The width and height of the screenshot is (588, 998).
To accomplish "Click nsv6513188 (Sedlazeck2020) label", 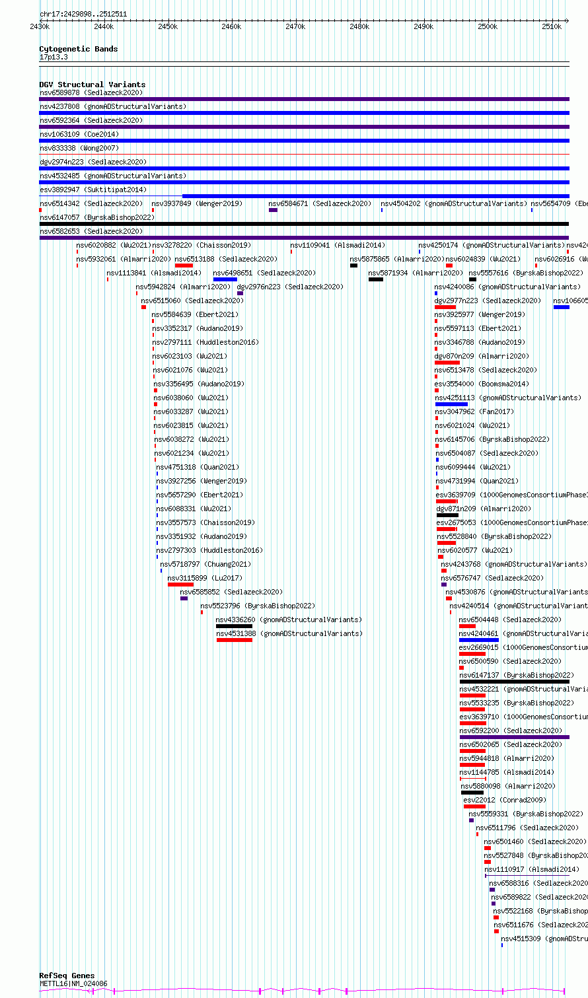I will click(227, 260).
